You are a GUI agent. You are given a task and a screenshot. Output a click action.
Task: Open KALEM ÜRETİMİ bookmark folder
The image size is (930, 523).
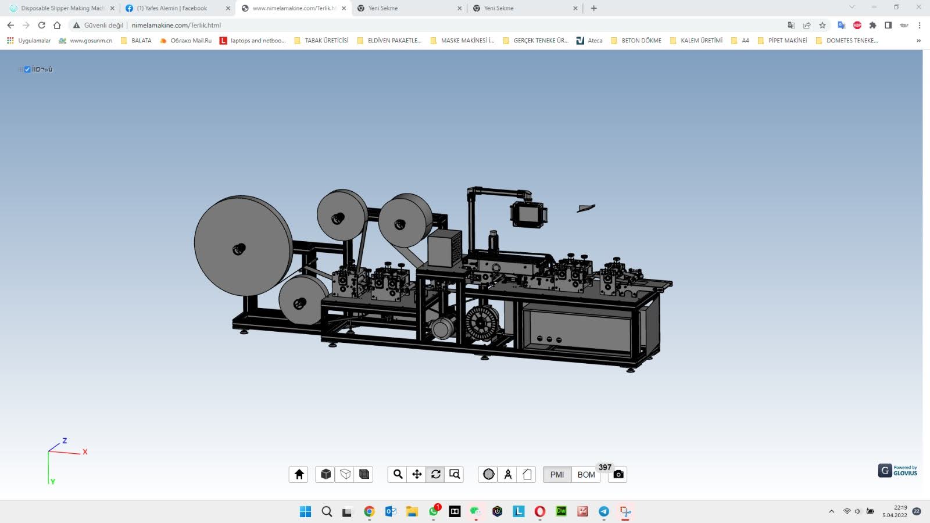point(696,41)
